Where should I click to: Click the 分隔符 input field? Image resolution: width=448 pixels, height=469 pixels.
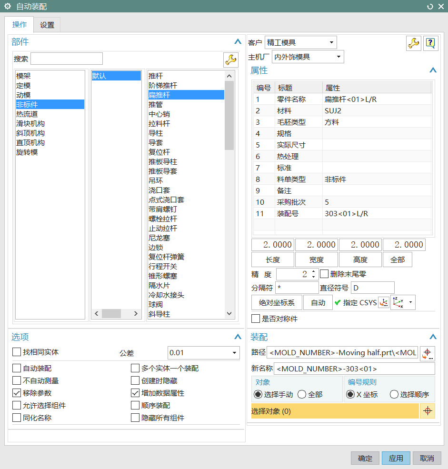pyautogui.click(x=297, y=288)
